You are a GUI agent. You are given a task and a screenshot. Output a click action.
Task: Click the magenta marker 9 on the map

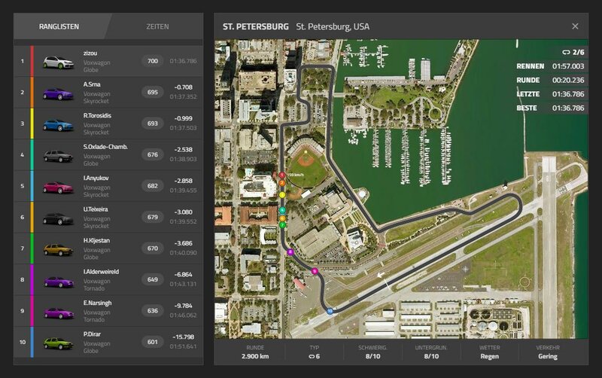tap(315, 271)
